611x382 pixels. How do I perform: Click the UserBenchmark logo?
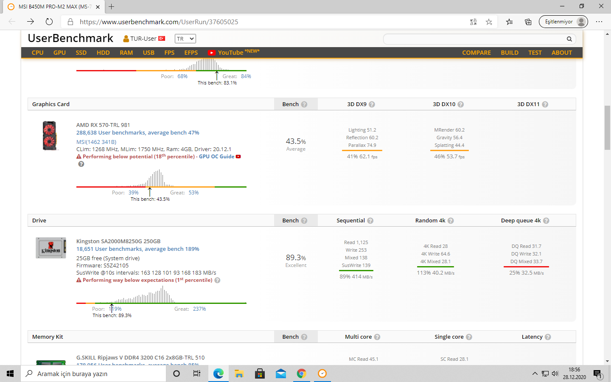click(70, 38)
